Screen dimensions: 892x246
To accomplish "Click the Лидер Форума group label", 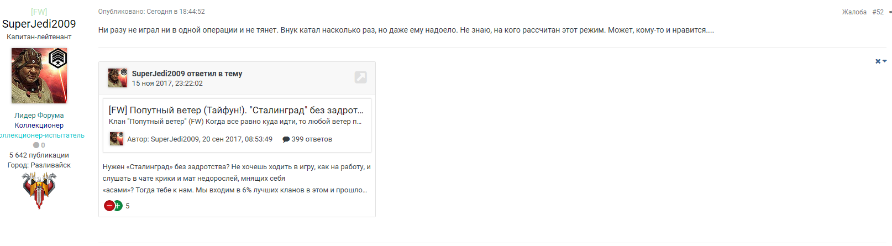I will coord(39,116).
